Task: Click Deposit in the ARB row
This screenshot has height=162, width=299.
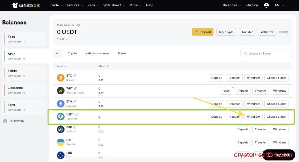Action: [x=243, y=129]
